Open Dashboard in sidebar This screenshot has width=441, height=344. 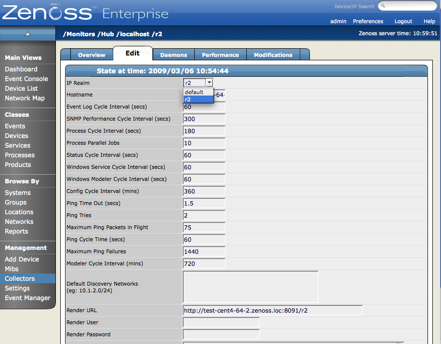pyautogui.click(x=21, y=69)
